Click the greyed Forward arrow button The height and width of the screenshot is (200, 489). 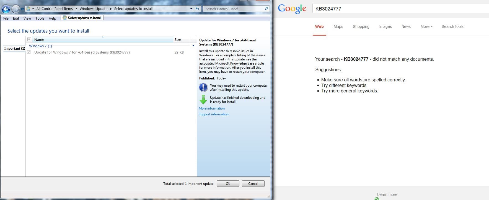pos(16,9)
